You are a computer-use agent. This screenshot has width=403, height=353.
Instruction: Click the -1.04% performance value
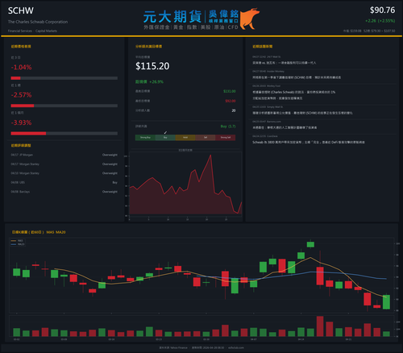21,67
